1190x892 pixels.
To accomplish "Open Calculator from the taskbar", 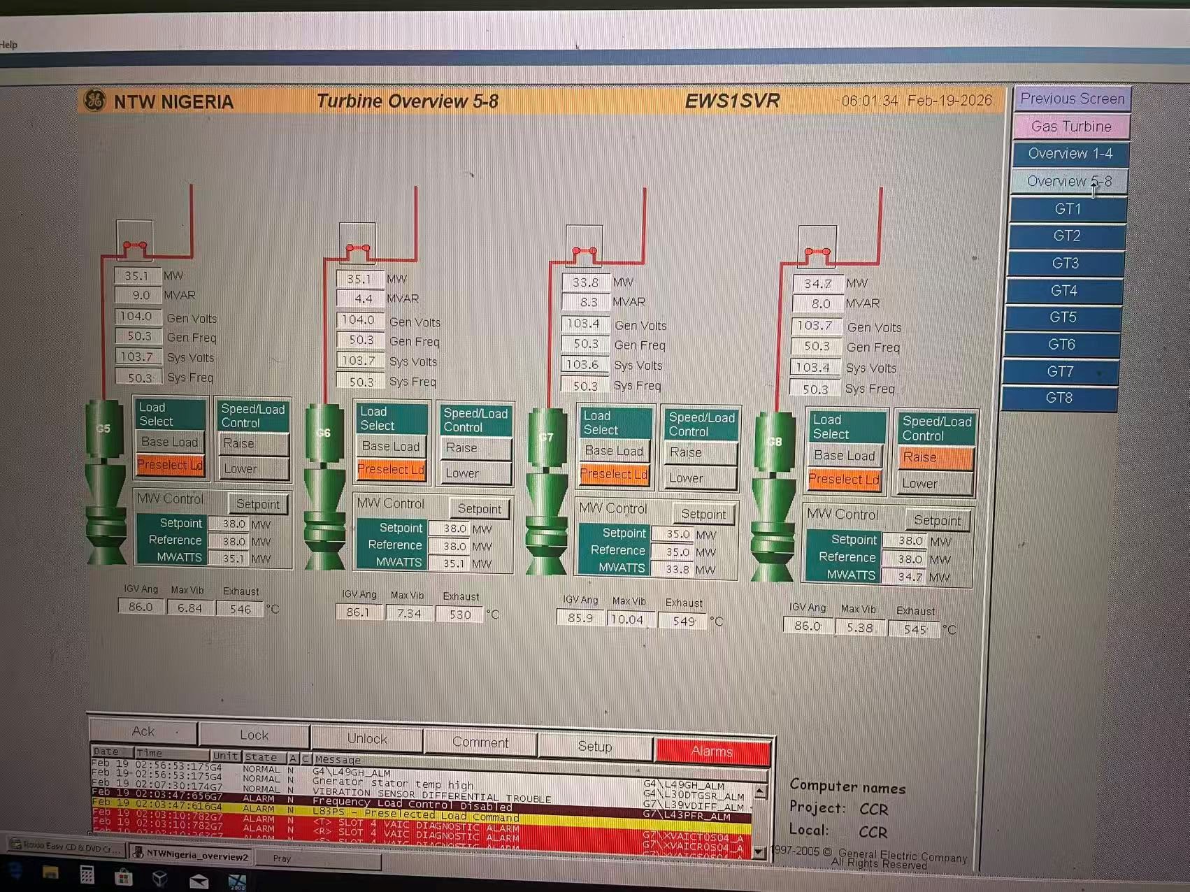I will 87,875.
